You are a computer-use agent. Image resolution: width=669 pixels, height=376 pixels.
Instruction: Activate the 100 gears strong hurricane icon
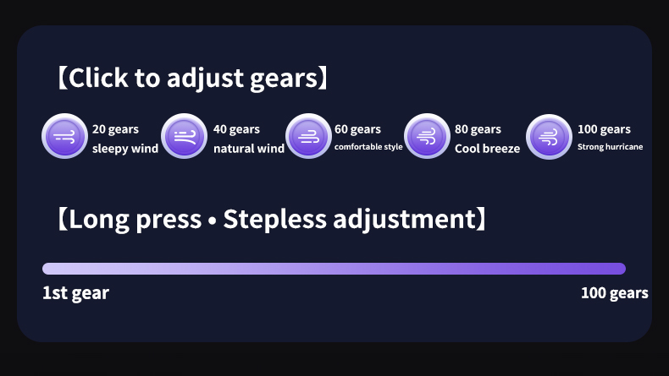tap(549, 137)
